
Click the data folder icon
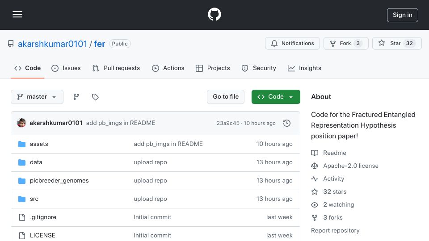point(22,162)
